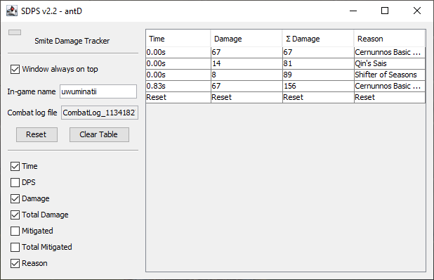Image resolution: width=434 pixels, height=280 pixels.
Task: Minimize the SDPS window
Action: (x=353, y=11)
